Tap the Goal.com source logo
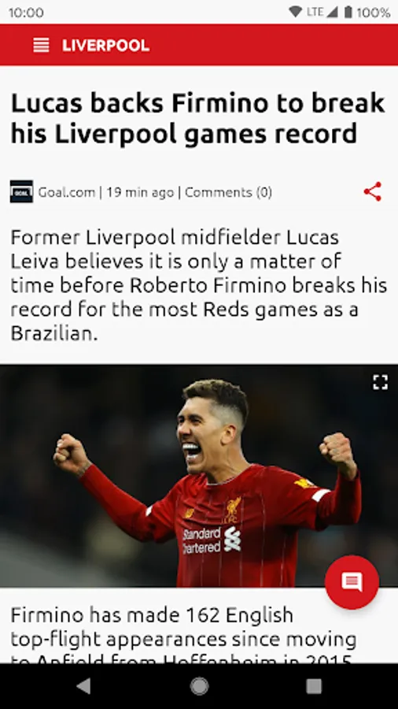This screenshot has height=709, width=398. point(22,191)
